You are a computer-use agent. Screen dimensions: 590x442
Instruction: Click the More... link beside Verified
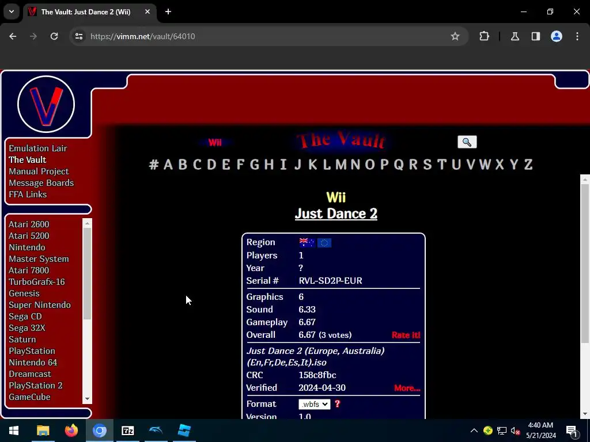pos(407,388)
